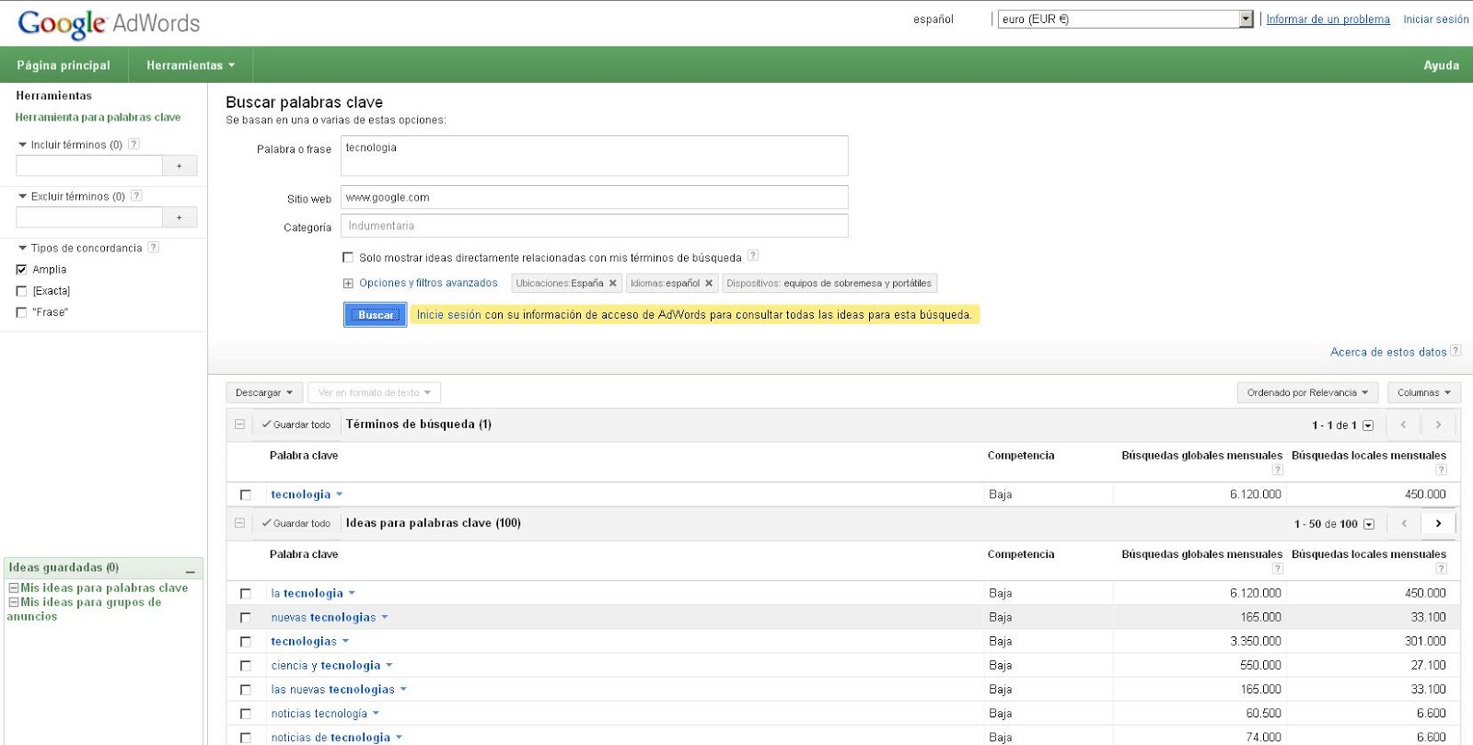Click Guardar todo in Términos de búsqueda
1473x745 pixels.
(x=296, y=425)
